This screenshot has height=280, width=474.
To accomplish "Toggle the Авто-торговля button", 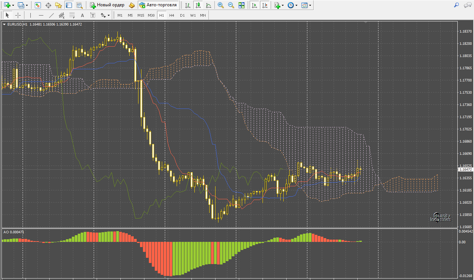I will tap(158, 5).
